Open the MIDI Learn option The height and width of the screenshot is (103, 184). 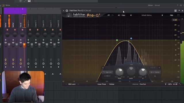tap(72, 84)
